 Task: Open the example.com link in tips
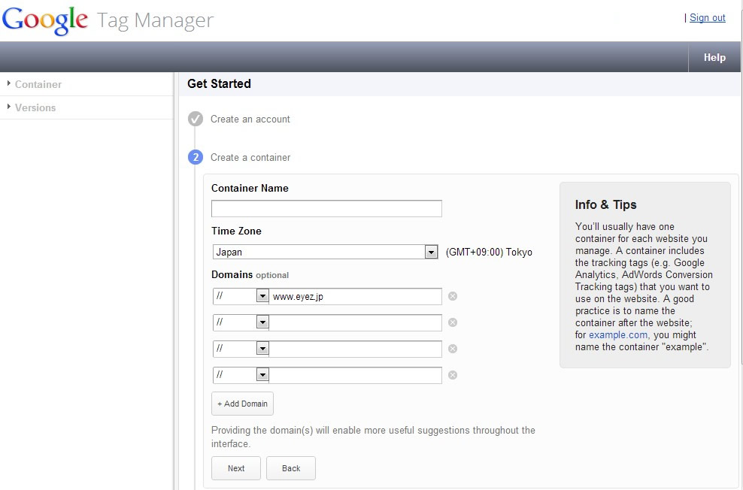(x=618, y=334)
